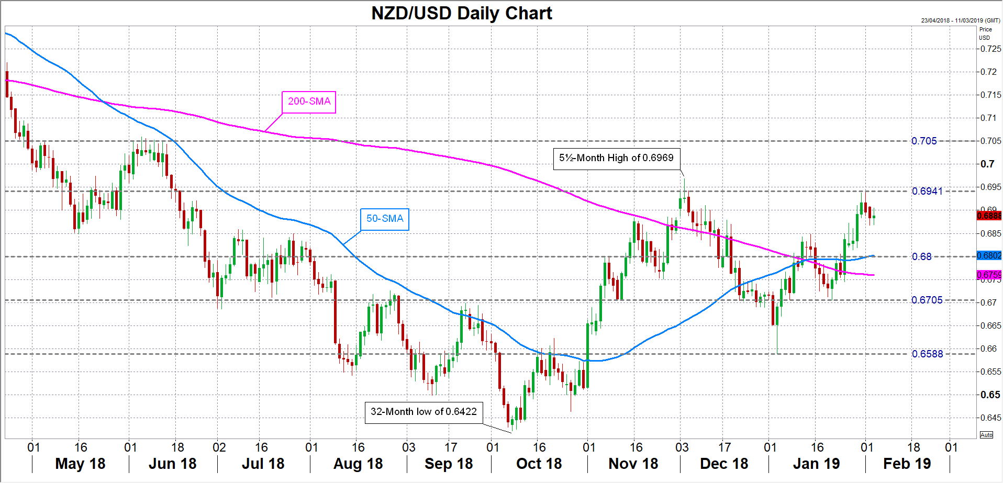Select the Jan 19 month on time axis
Viewport: 1003px width, 483px height.
816,464
